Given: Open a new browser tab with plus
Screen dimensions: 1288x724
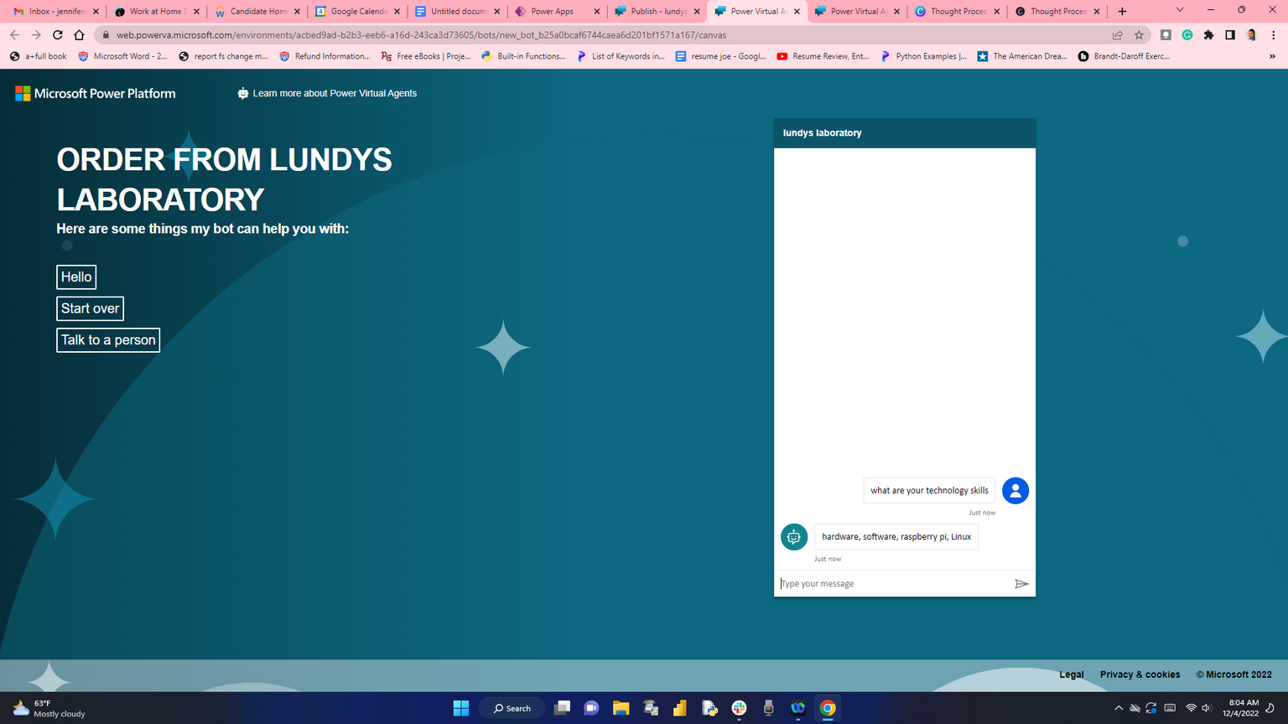Looking at the screenshot, I should coord(1122,11).
